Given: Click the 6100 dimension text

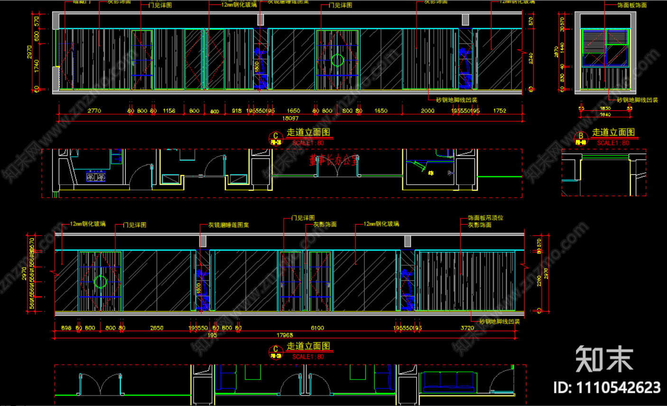Looking at the screenshot, I should [317, 328].
